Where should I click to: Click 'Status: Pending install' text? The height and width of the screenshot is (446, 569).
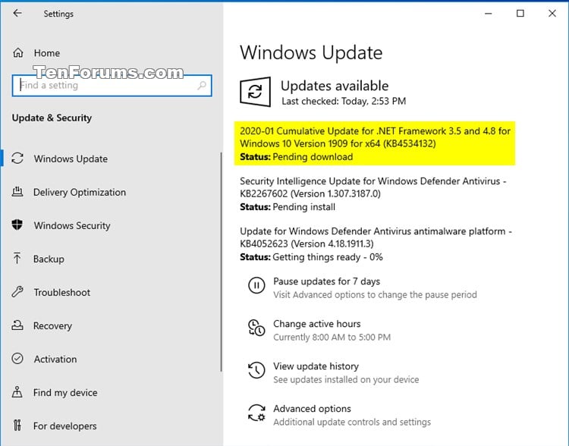(x=288, y=207)
